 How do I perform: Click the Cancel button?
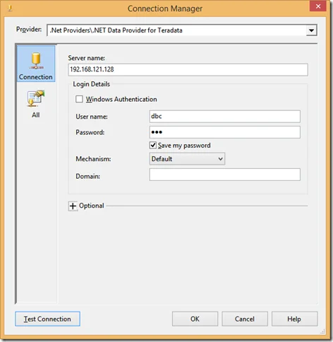point(245,319)
